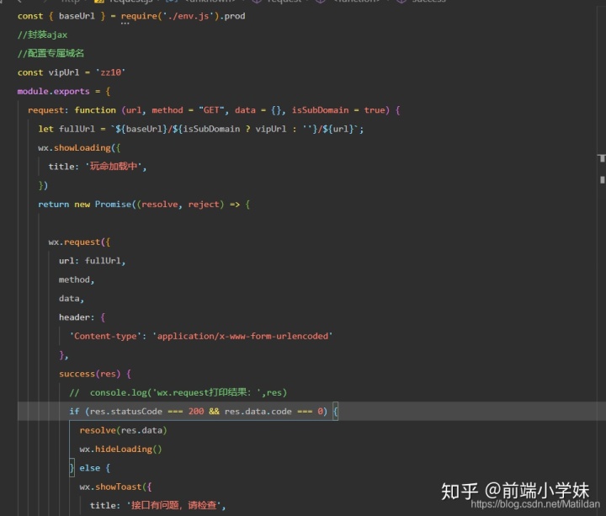This screenshot has width=606, height=516.
Task: Click the wx.hideLoading() call
Action: click(120, 450)
